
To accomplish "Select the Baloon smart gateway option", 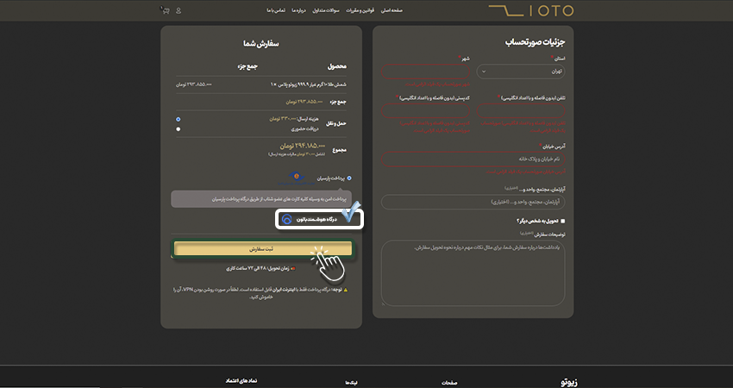I will [319, 219].
